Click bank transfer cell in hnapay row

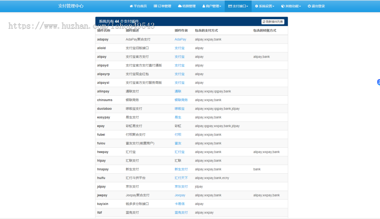pos(257,169)
